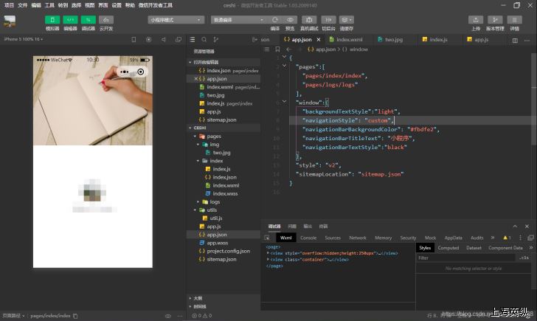This screenshot has width=537, height=321.
Task: Open the editor more actions ellipsis
Action: point(527,41)
